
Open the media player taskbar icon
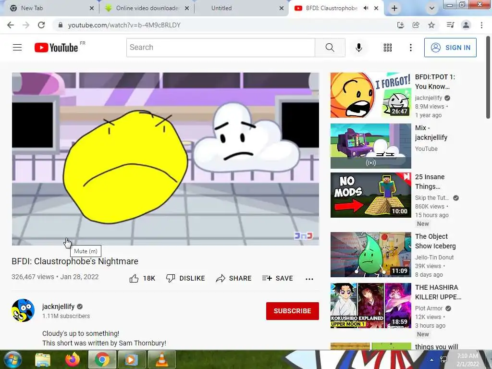(x=132, y=359)
